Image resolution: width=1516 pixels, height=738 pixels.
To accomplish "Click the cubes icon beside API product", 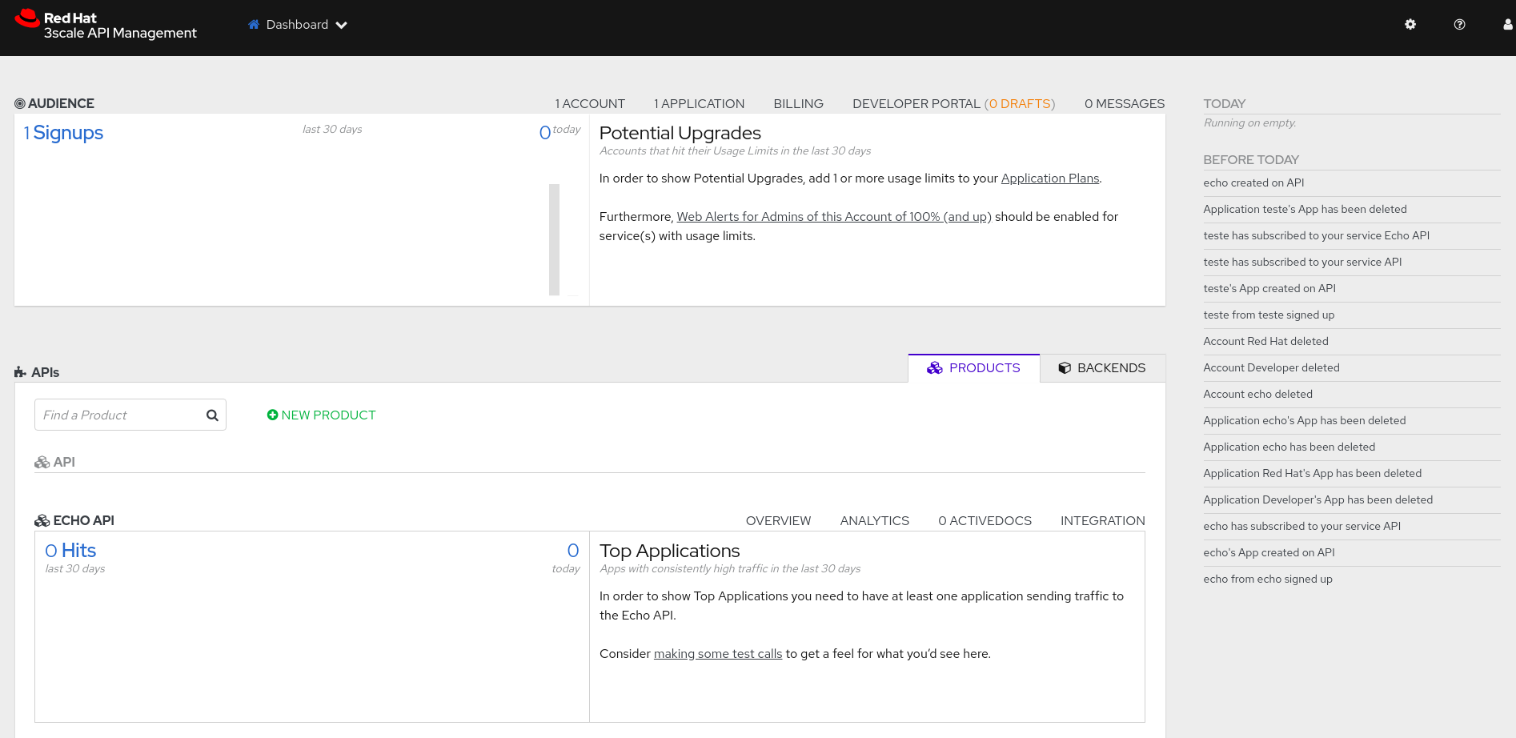I will 42,463.
